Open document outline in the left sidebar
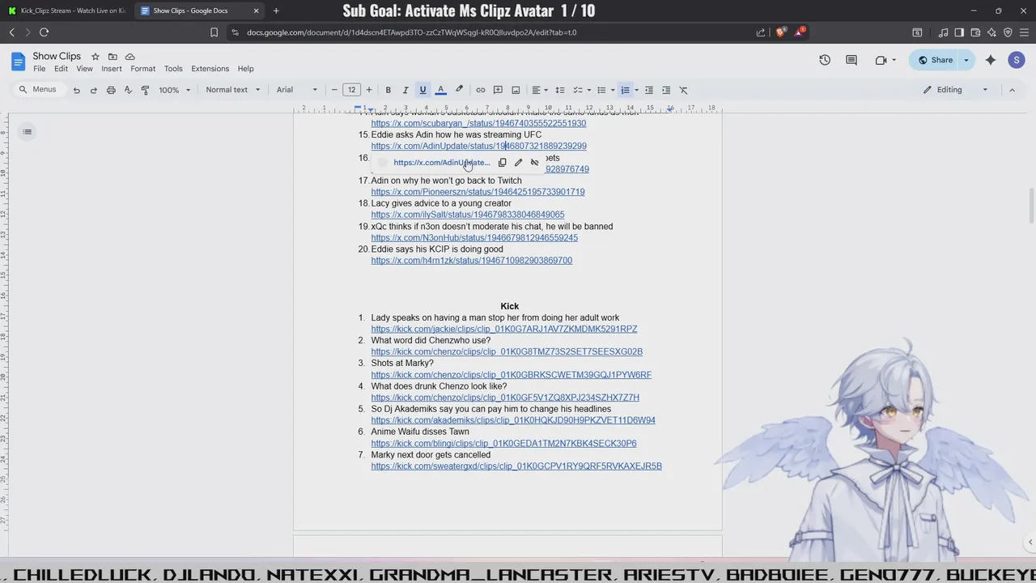This screenshot has width=1036, height=583. tap(27, 132)
